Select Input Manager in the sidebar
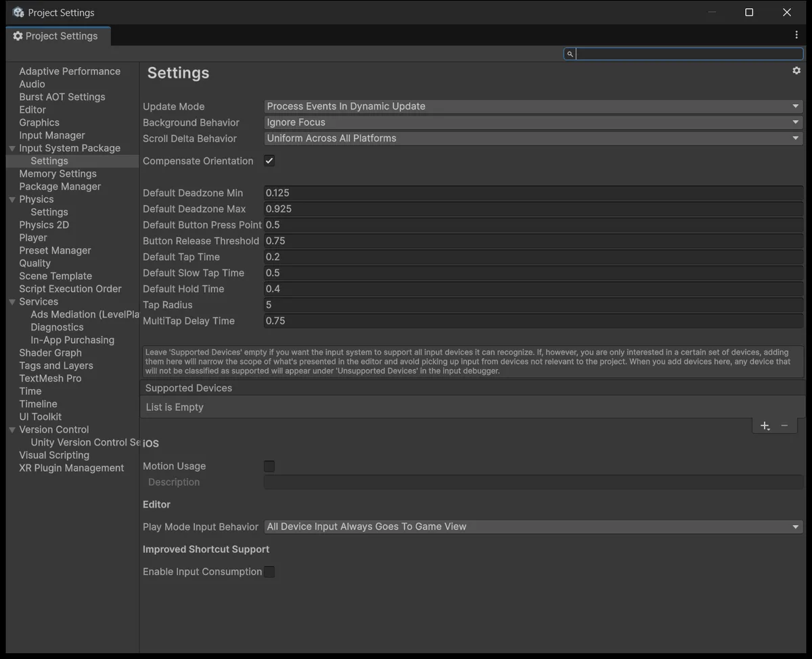 click(52, 135)
